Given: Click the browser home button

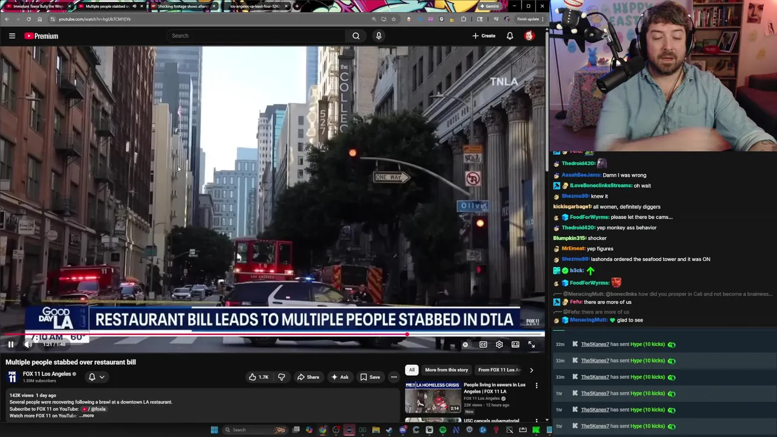Looking at the screenshot, I should point(39,19).
